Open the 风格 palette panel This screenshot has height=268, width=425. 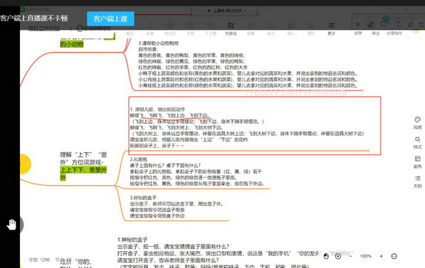(417, 123)
